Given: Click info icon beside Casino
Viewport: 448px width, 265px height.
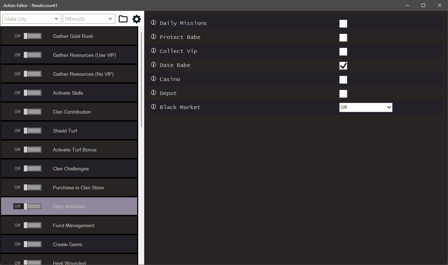Looking at the screenshot, I should click(153, 79).
